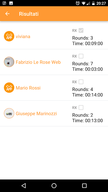Select the Mario Rossi name
Screen dimensions: 108x192
tap(28, 88)
